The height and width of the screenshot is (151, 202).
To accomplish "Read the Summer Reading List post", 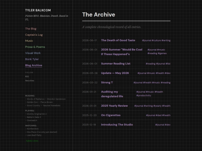I will tap(116, 63).
